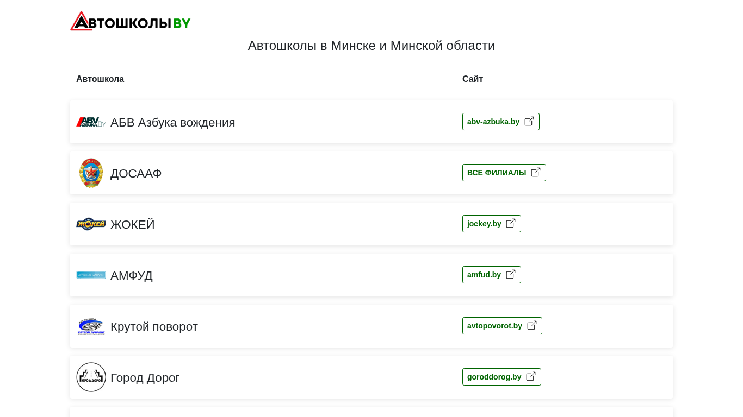Viewport: 743px width, 417px height.
Task: Click the Крутой поворот school name
Action: click(x=154, y=327)
